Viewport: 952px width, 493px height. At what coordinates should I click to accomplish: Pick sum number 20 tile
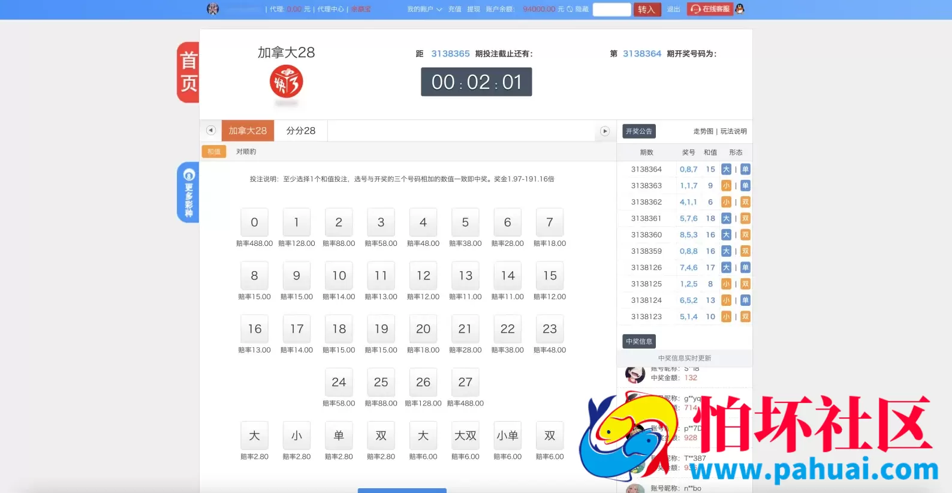coord(423,329)
